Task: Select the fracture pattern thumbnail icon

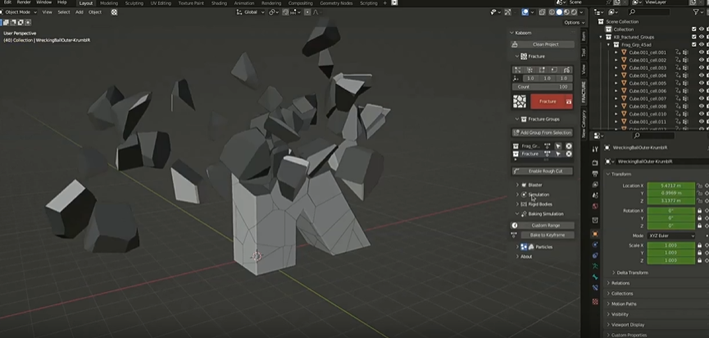Action: point(519,101)
